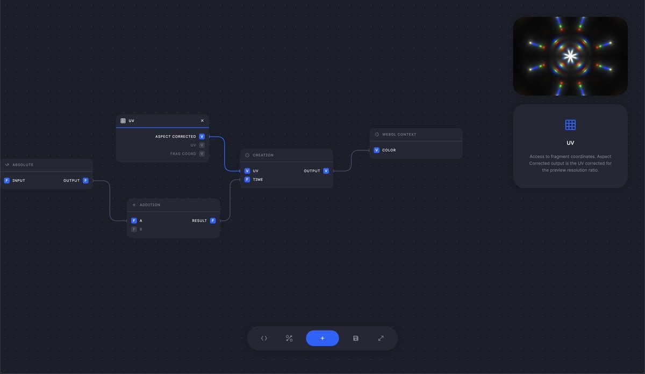
Task: Click the UV node's UV output port
Action: pyautogui.click(x=202, y=145)
